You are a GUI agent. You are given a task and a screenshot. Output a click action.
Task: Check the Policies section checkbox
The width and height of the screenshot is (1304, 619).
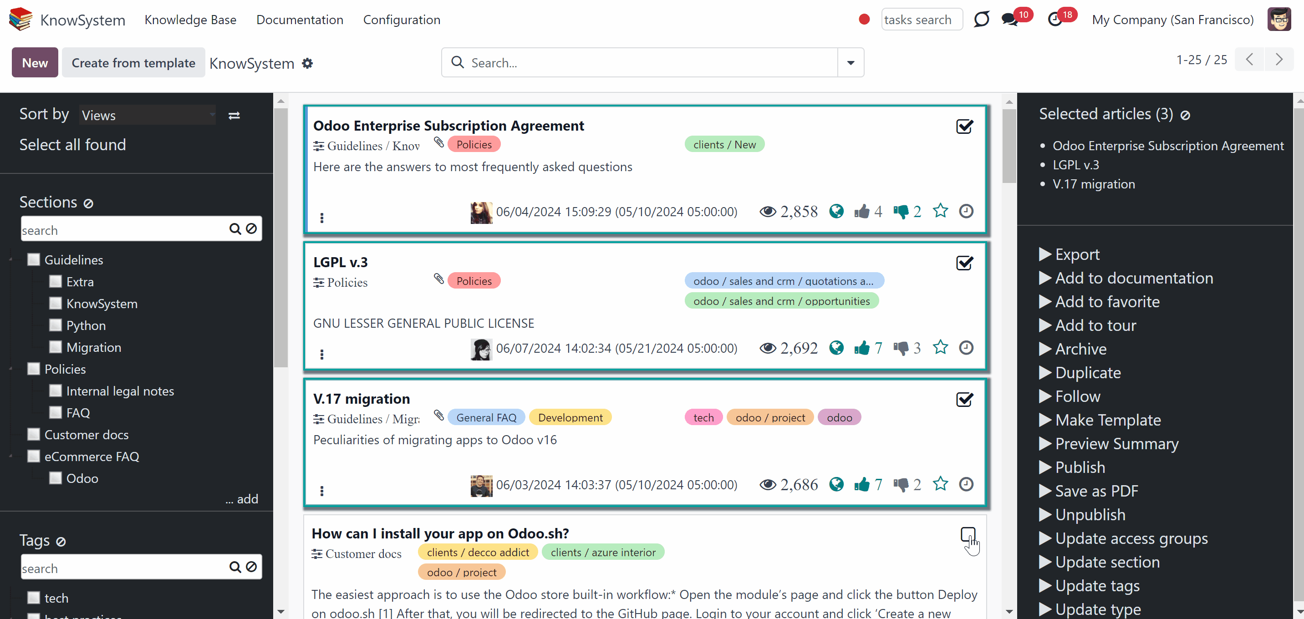(33, 369)
